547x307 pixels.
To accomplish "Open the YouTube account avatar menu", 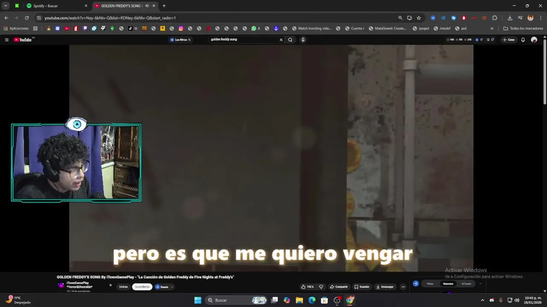I will [534, 40].
